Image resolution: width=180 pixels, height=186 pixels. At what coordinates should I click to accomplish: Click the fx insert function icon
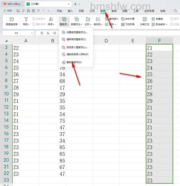click(48, 33)
